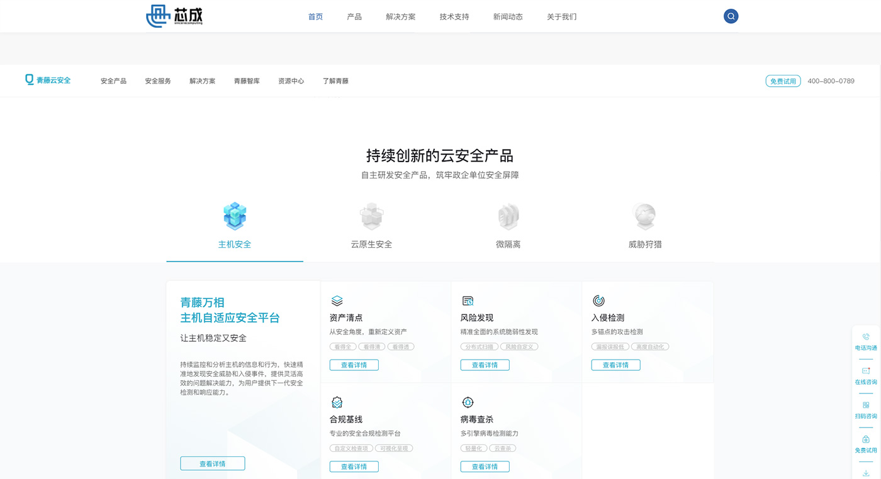Expand the 安全产品 sub-navigation menu
Viewport: 881px width, 479px height.
pos(113,81)
